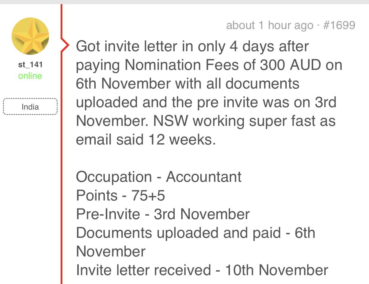Viewport: 369px width, 284px height.
Task: Click the gold star avatar
Action: (x=30, y=36)
